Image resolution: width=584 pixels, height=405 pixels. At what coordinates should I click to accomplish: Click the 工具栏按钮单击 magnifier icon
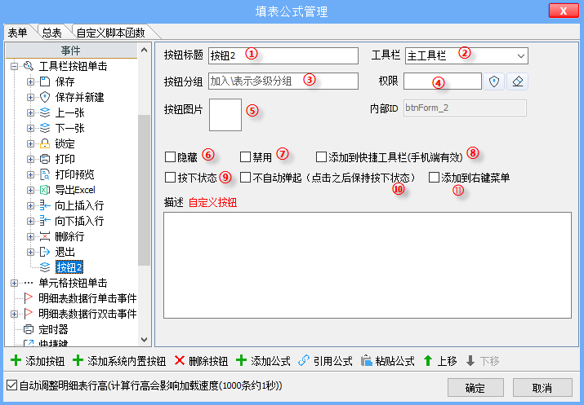29,66
